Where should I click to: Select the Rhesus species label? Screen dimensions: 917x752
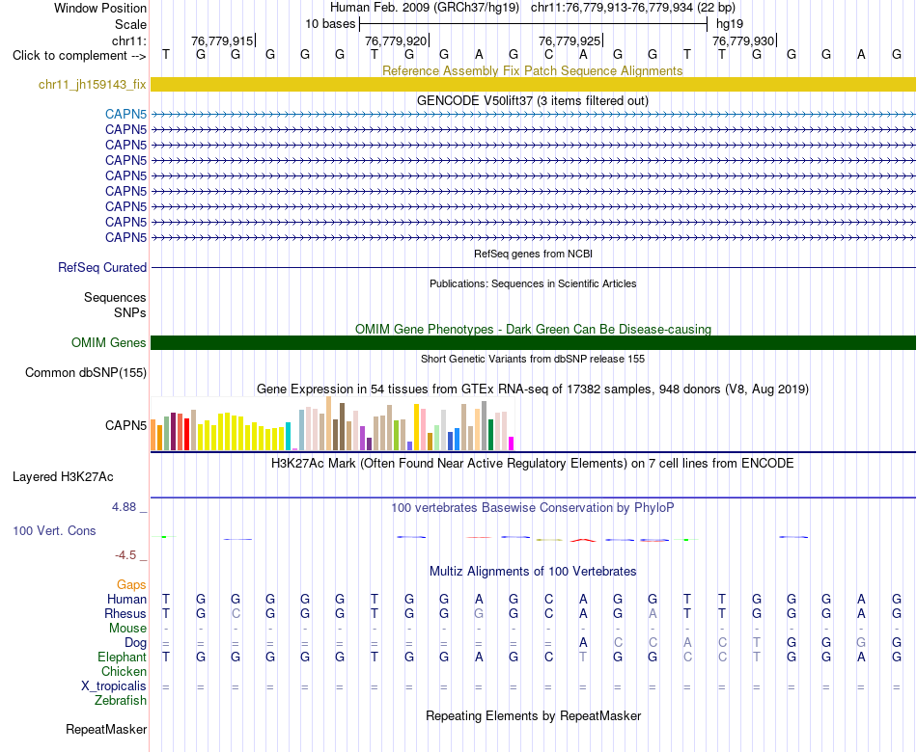[x=125, y=613]
